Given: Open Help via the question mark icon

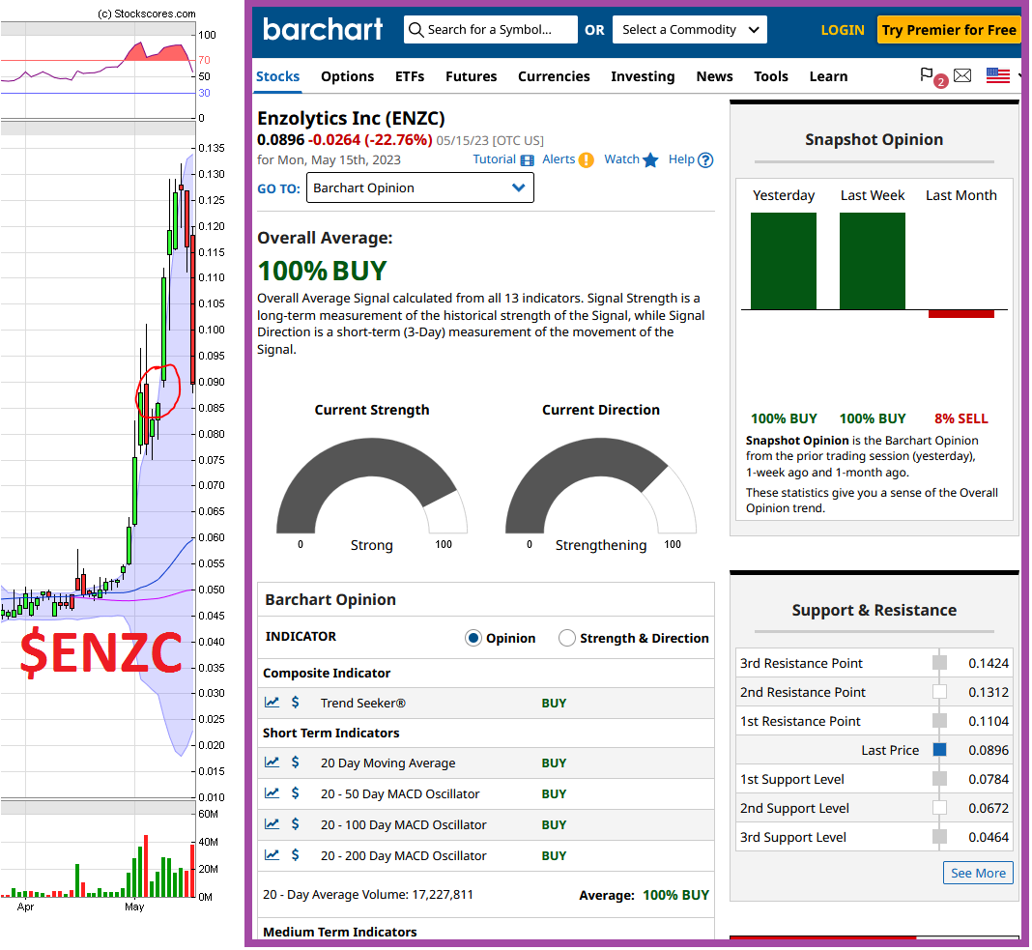Looking at the screenshot, I should tap(706, 159).
